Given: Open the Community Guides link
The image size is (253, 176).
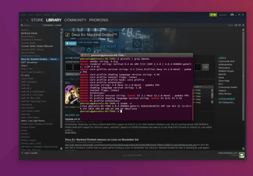Looking at the screenshot, I should pyautogui.click(x=228, y=87).
